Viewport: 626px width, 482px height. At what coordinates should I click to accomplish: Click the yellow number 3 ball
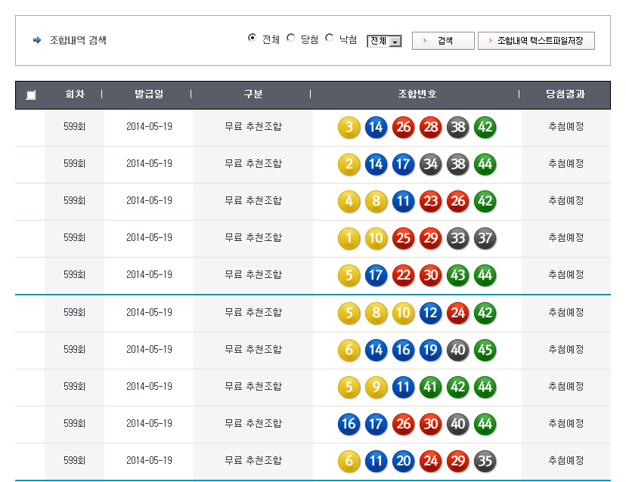349,127
